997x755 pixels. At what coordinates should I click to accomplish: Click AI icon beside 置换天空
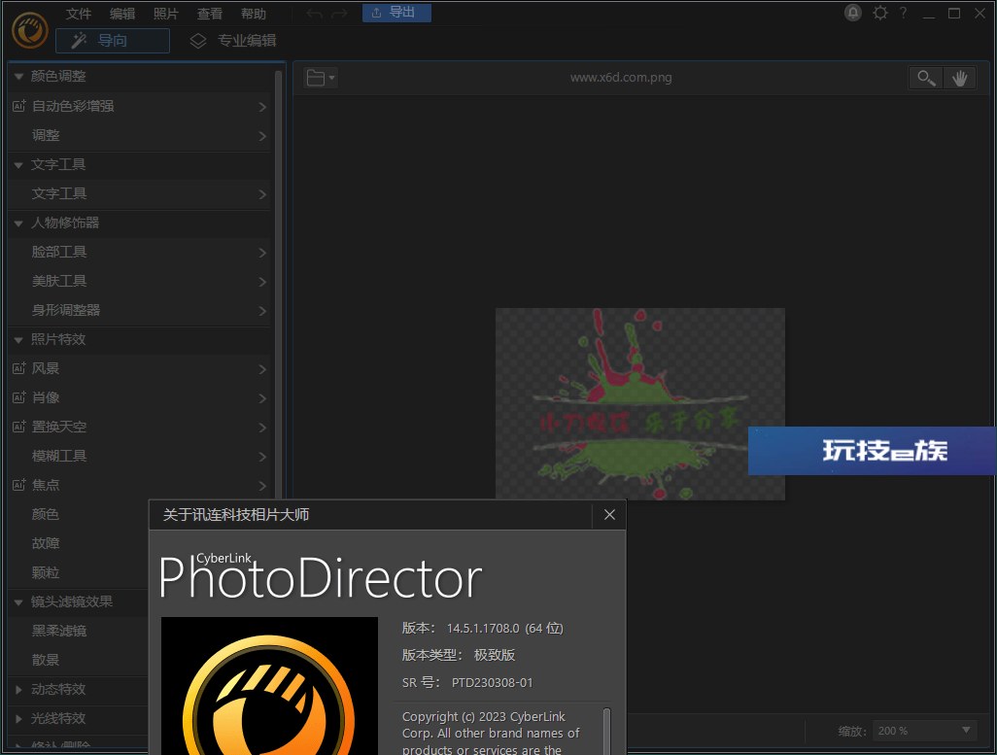[19, 427]
